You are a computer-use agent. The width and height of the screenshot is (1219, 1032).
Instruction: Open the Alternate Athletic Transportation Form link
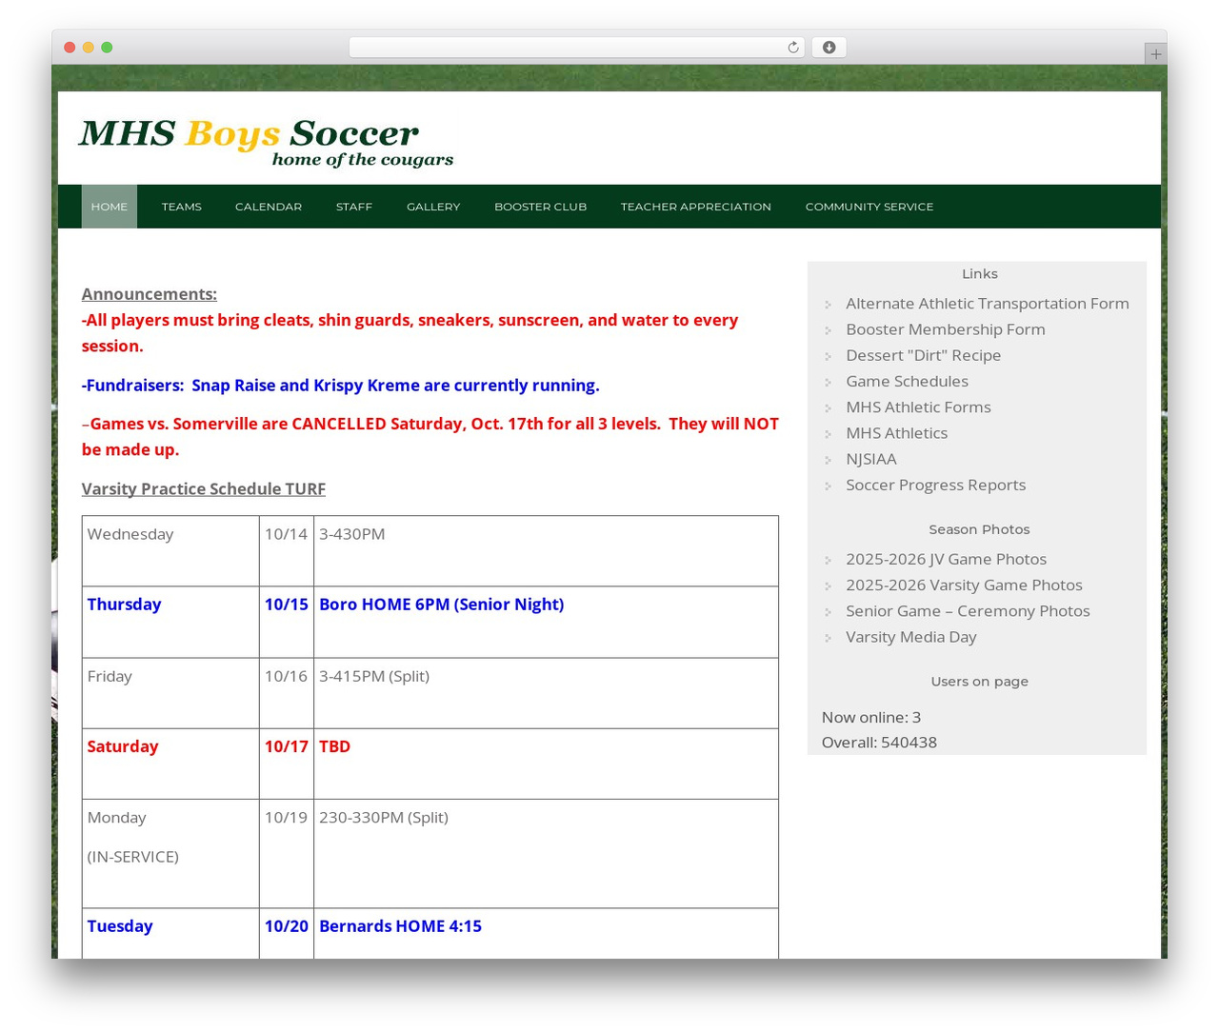[x=988, y=304]
